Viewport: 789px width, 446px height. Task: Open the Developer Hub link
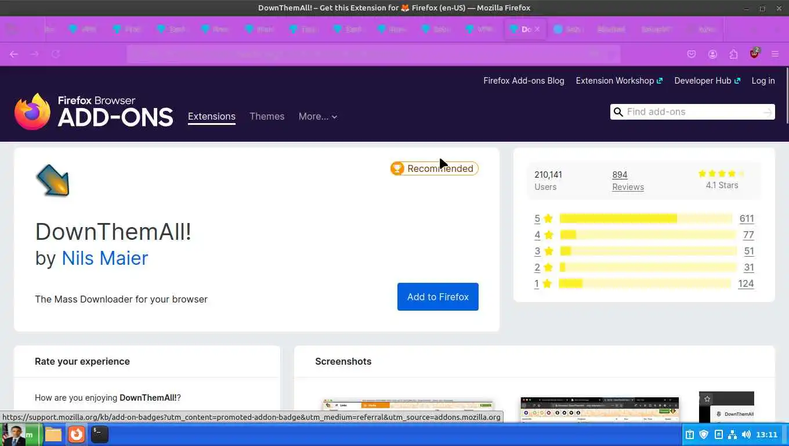[x=707, y=81]
